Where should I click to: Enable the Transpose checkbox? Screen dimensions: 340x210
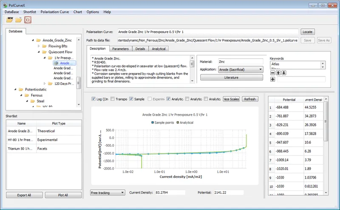coord(113,99)
